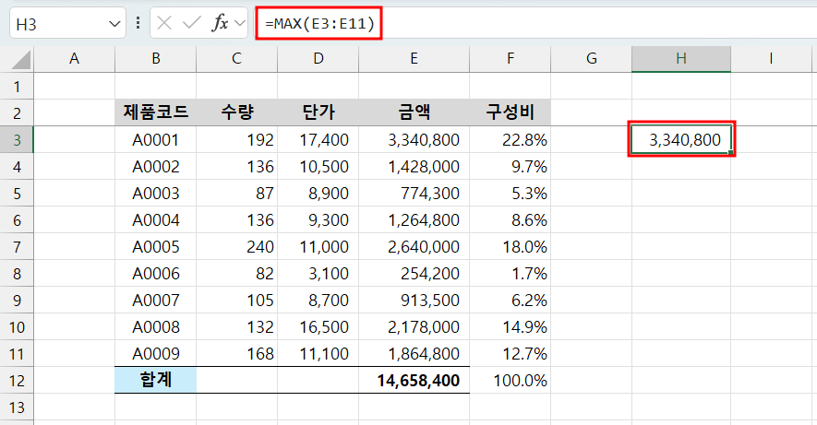The image size is (817, 425).
Task: Select column H header
Action: tap(681, 59)
